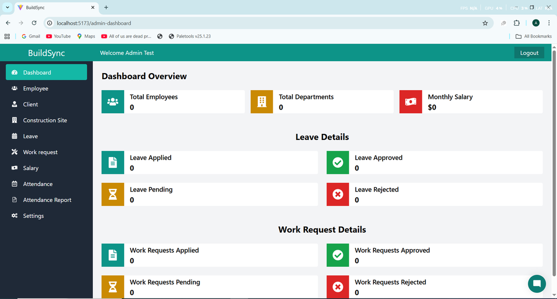Click the Welcome Admin Test text
This screenshot has width=557, height=299.
point(127,53)
